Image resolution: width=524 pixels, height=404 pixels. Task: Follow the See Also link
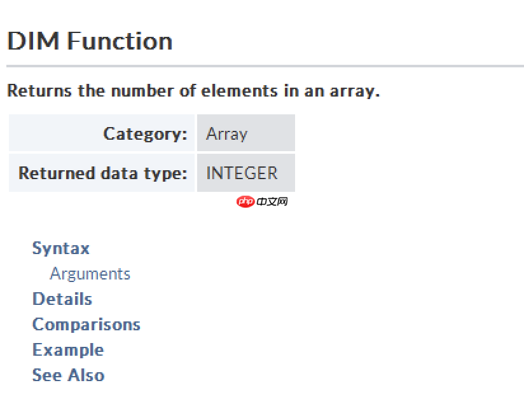coord(68,375)
